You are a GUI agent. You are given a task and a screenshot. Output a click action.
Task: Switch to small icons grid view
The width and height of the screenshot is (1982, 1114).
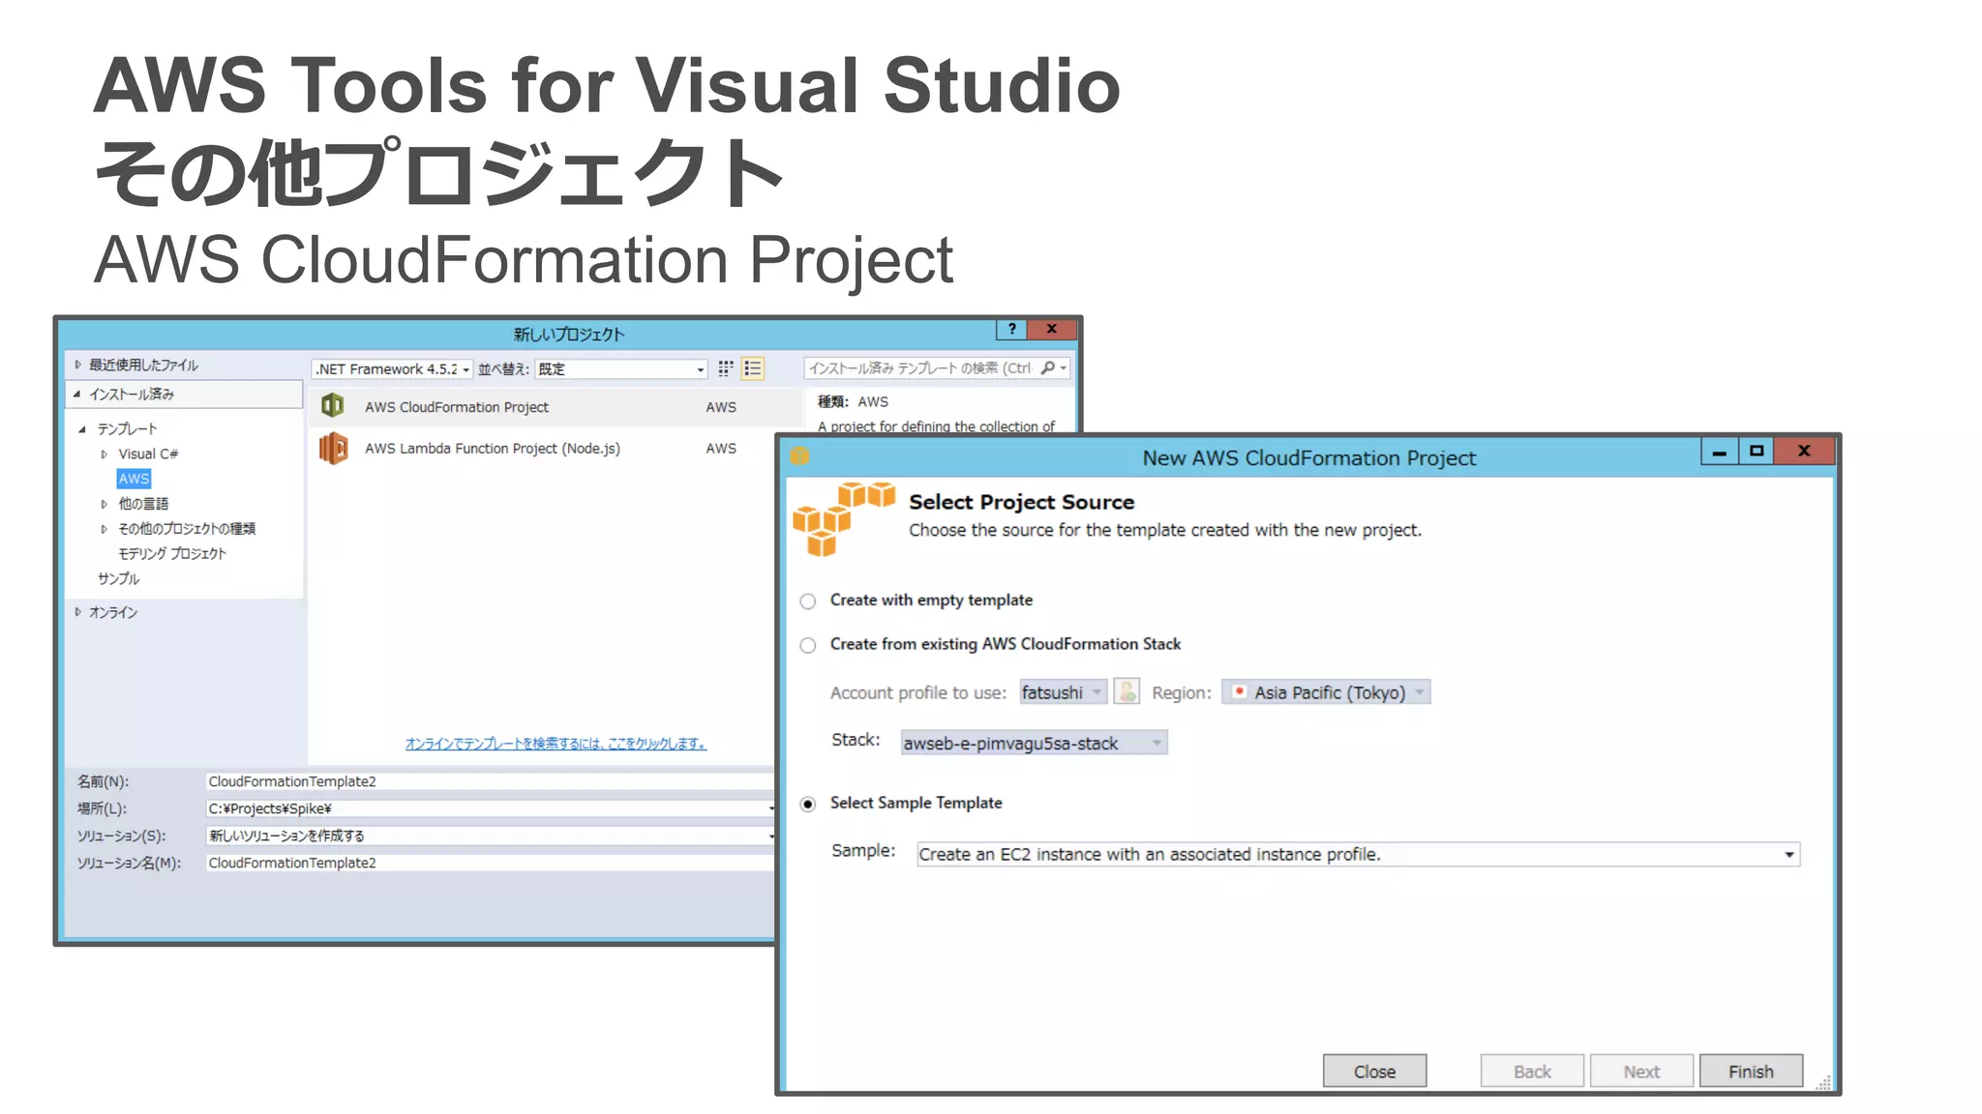726,368
